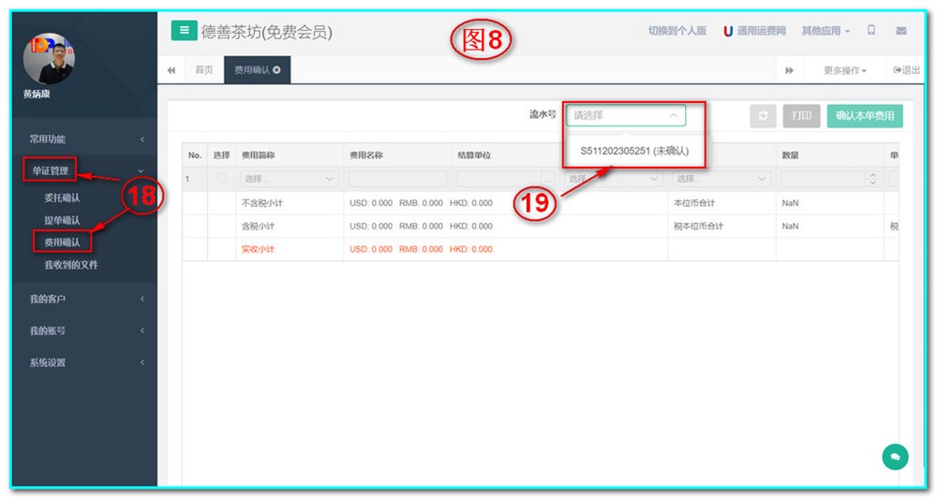
Task: Close the 费用确认 tab
Action: click(276, 70)
